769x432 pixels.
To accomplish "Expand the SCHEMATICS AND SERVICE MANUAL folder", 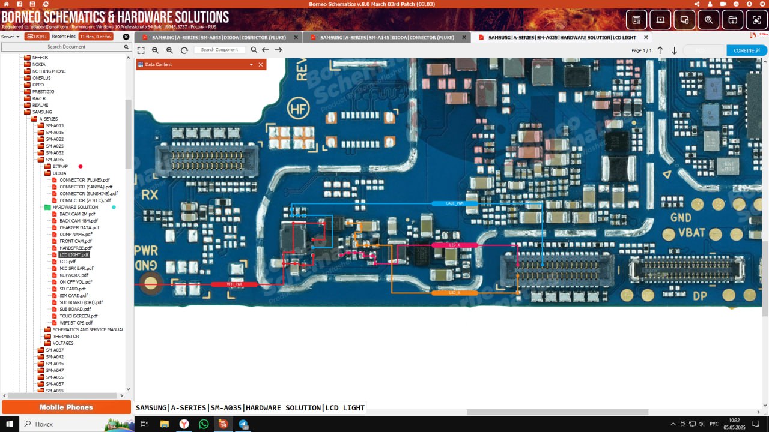I will click(x=47, y=330).
